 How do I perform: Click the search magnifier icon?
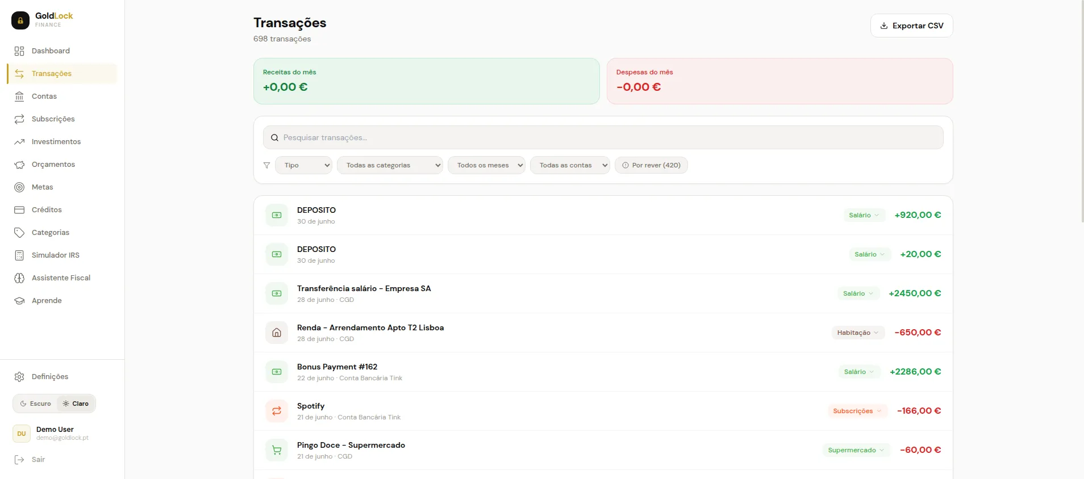274,137
